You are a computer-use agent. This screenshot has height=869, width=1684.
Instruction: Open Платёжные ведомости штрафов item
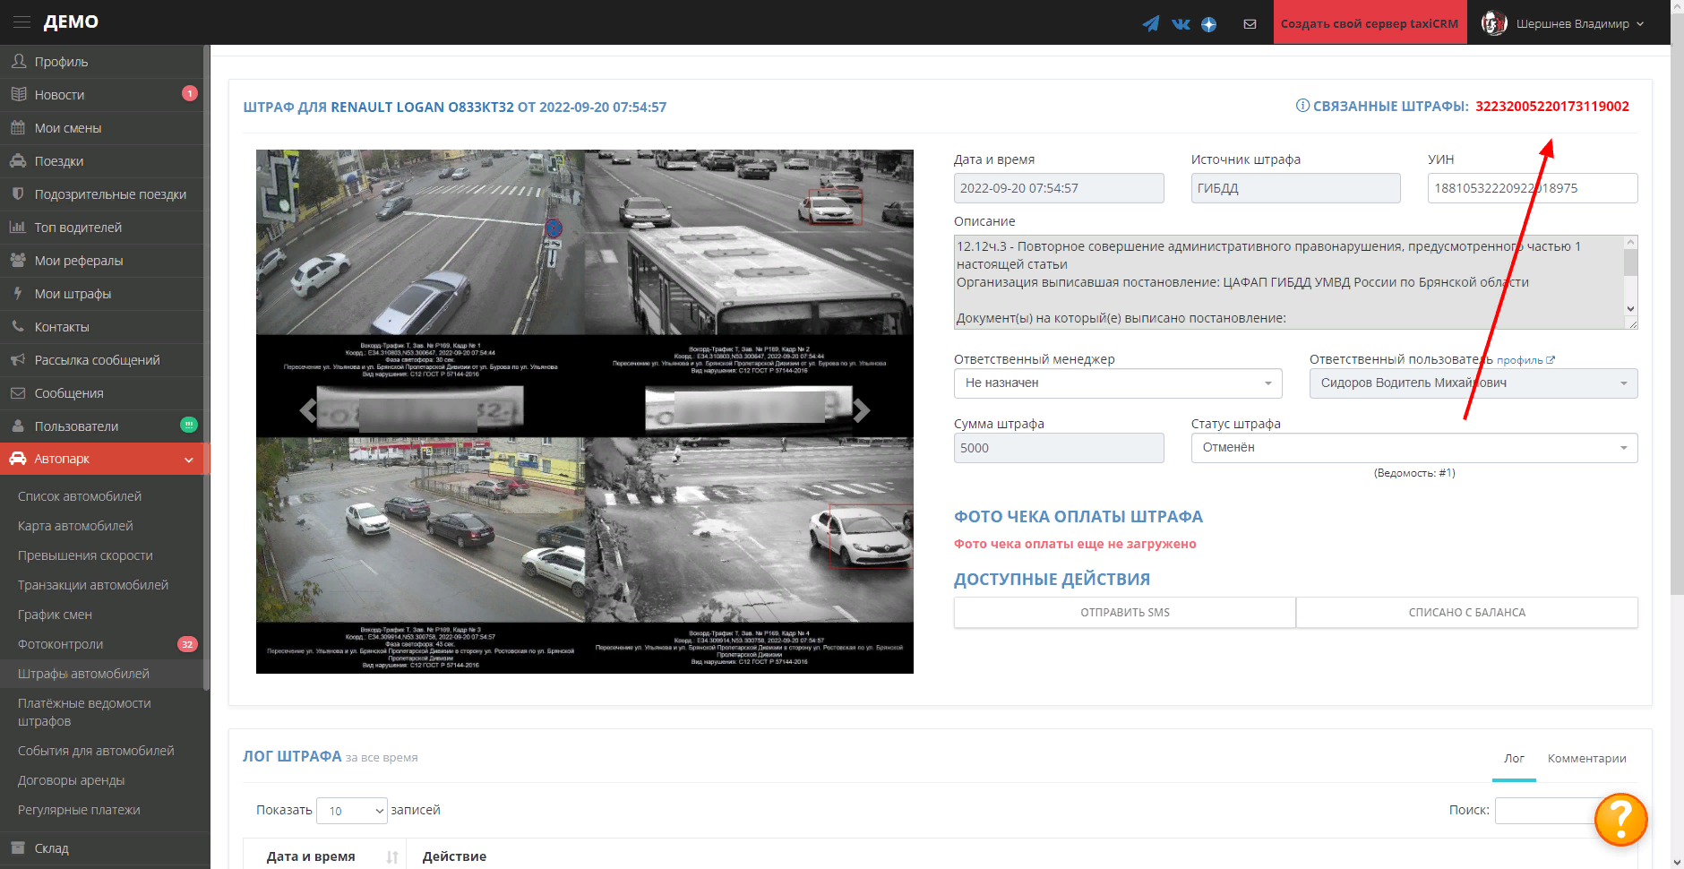(84, 712)
